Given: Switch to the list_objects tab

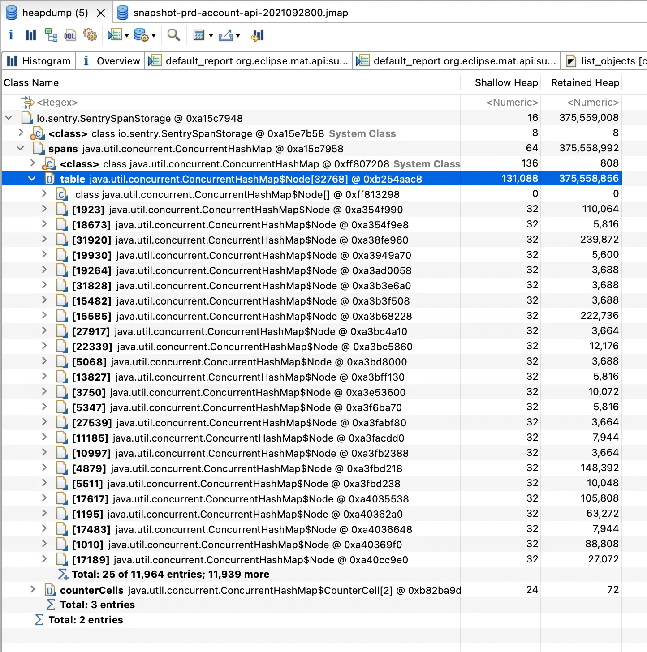Looking at the screenshot, I should click(x=605, y=61).
